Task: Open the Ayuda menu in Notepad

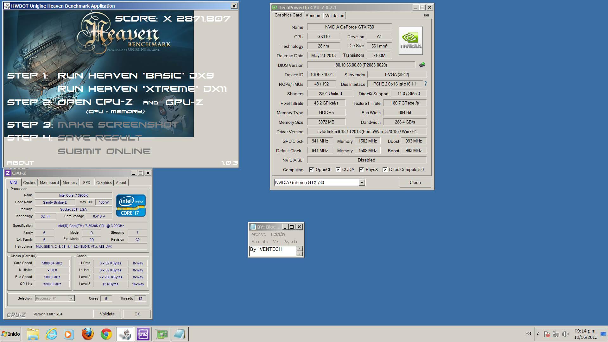Action: point(291,242)
